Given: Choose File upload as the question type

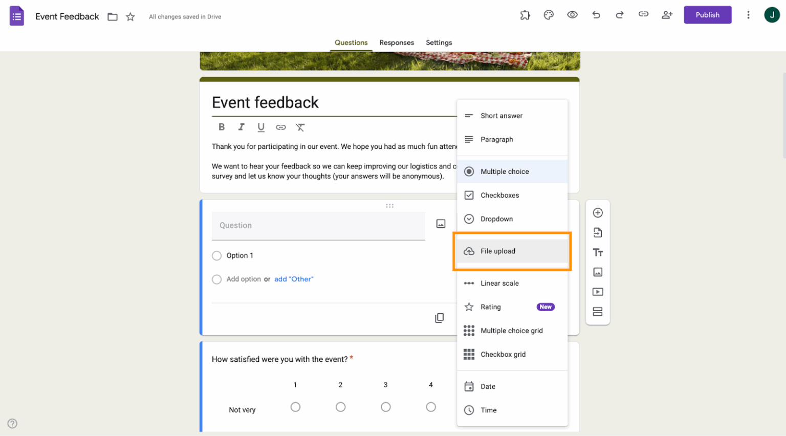Looking at the screenshot, I should click(x=497, y=251).
